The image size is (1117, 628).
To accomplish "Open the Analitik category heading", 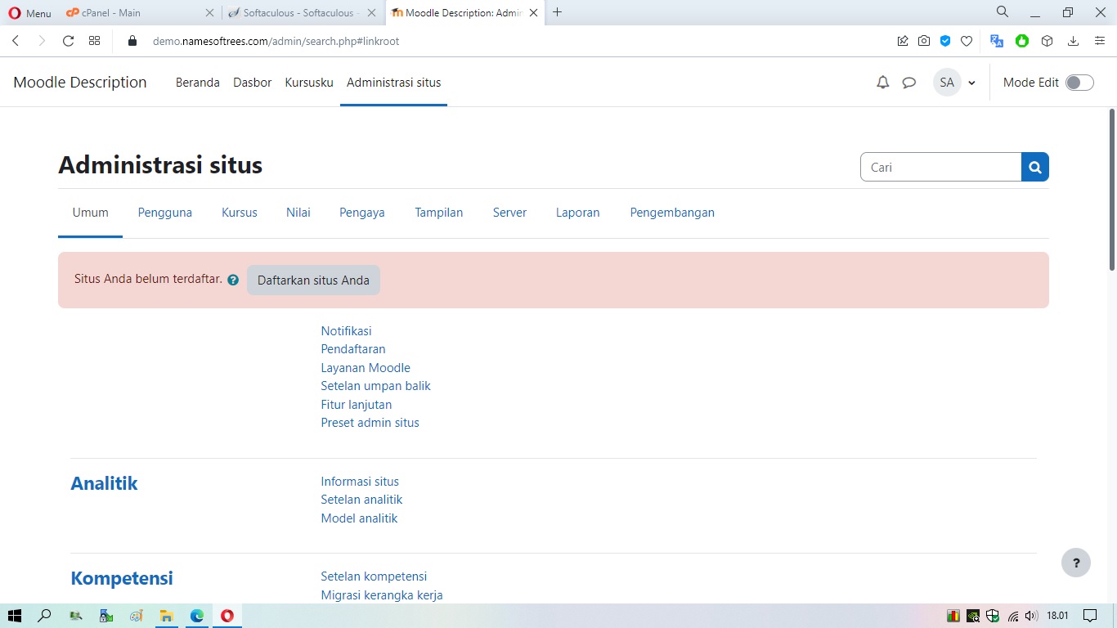I will coord(104,483).
